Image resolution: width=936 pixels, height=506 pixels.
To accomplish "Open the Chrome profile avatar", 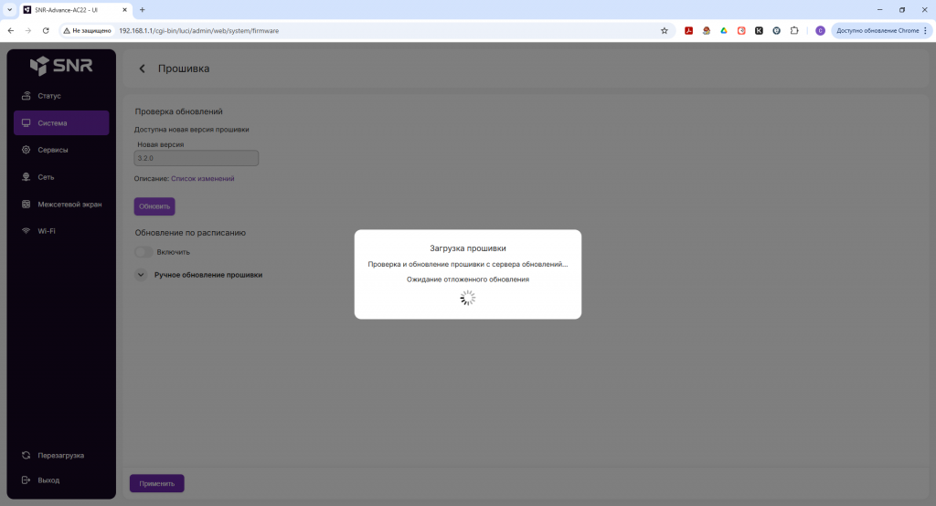I will pyautogui.click(x=820, y=30).
